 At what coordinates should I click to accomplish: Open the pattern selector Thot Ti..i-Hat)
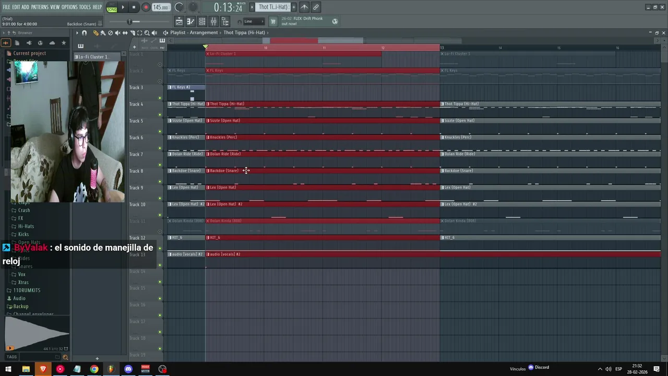coord(273,7)
